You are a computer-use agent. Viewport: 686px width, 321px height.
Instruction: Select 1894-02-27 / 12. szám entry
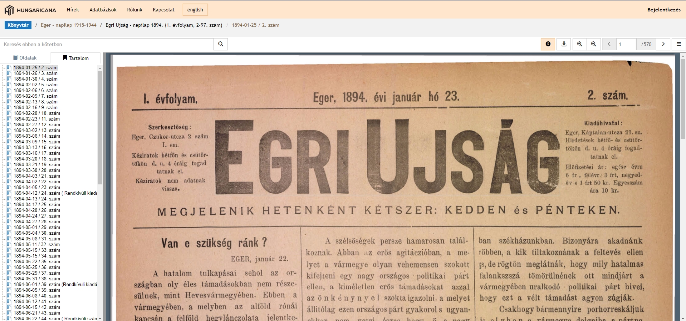tap(37, 124)
